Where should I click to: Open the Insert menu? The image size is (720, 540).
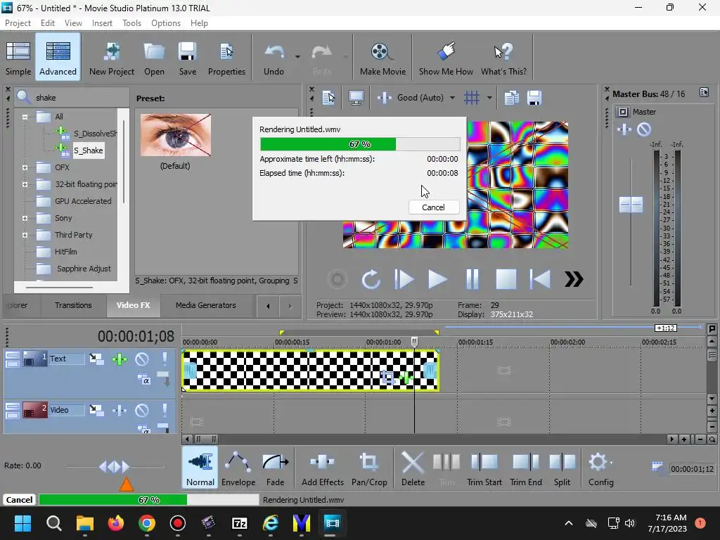102,23
